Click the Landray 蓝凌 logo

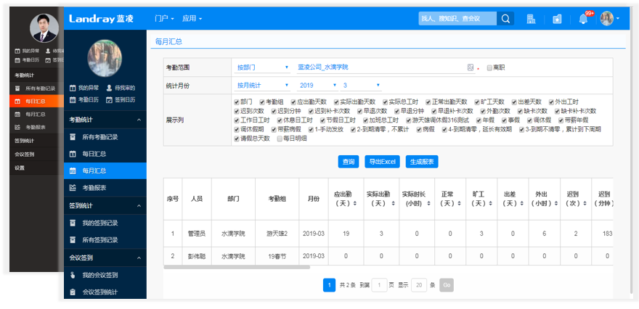(101, 19)
